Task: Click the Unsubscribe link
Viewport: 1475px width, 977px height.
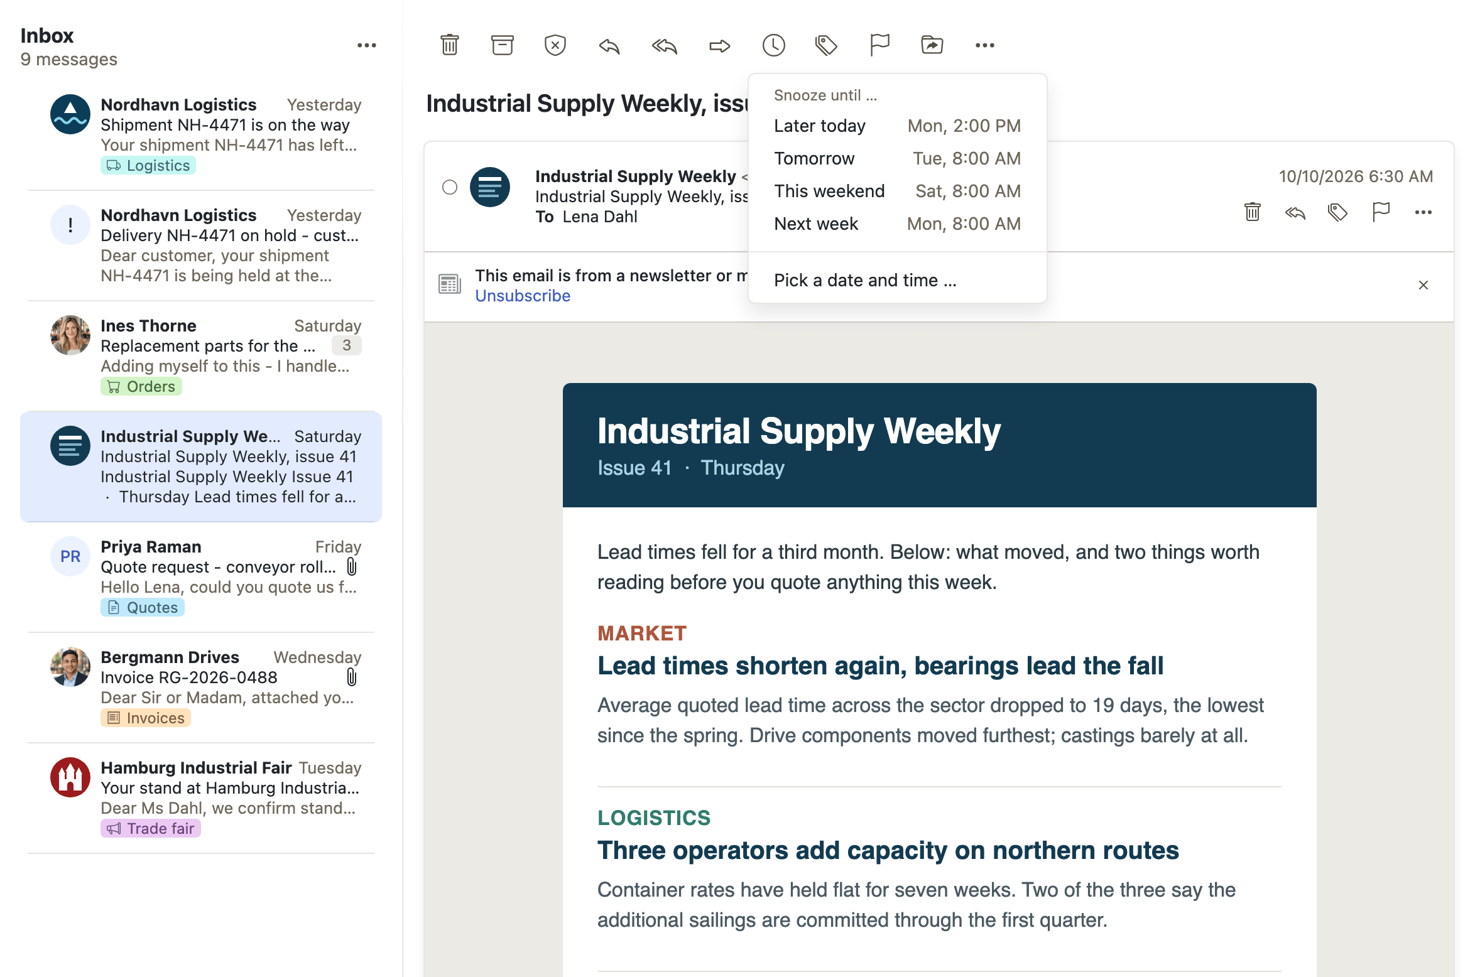Action: point(523,296)
